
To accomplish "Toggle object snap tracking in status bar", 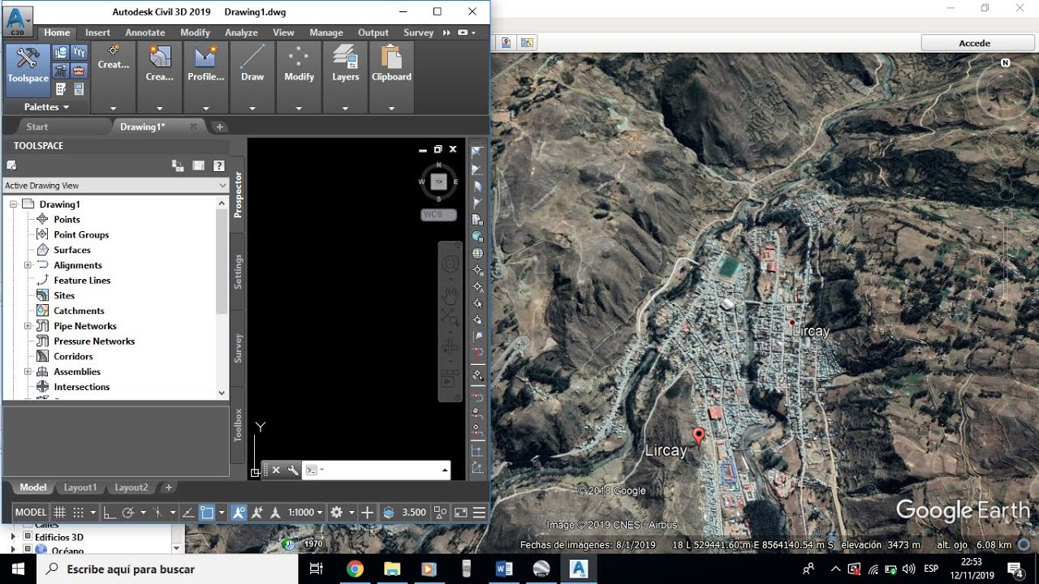I will click(188, 513).
